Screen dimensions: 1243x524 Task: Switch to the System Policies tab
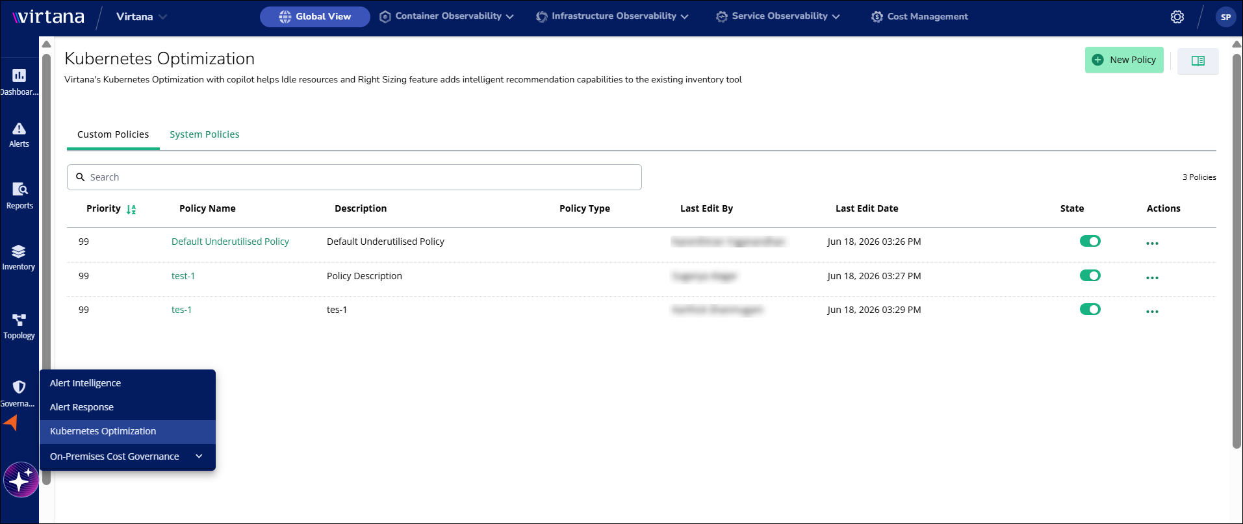pos(205,134)
